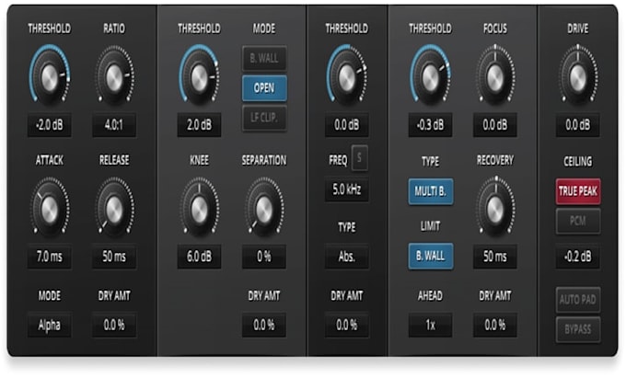Select the OPEN mode button
Image resolution: width=626 pixels, height=378 pixels.
tap(264, 88)
